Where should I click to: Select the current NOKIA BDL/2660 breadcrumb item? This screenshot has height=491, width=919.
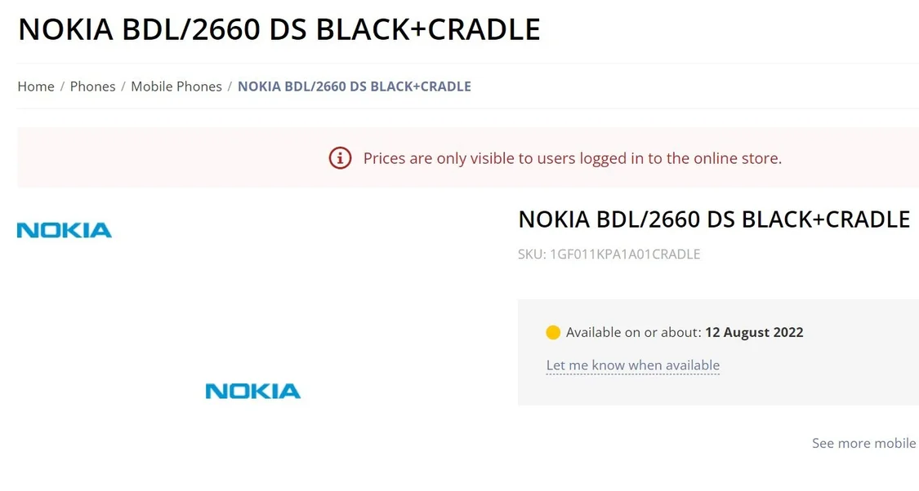tap(354, 86)
